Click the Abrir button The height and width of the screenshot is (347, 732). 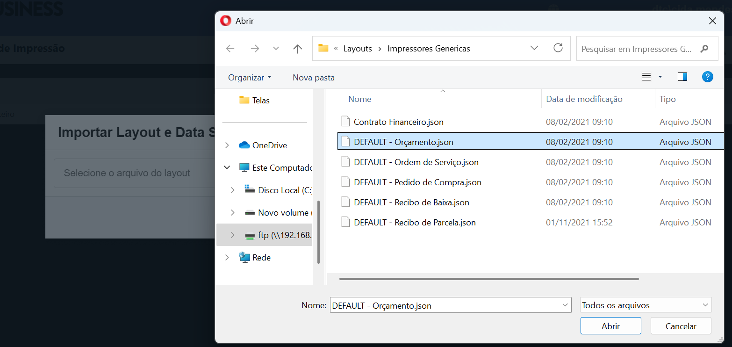click(610, 325)
